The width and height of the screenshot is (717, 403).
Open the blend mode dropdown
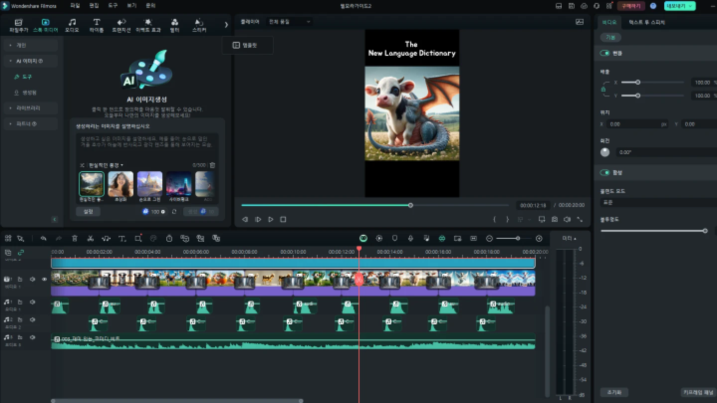pyautogui.click(x=658, y=202)
